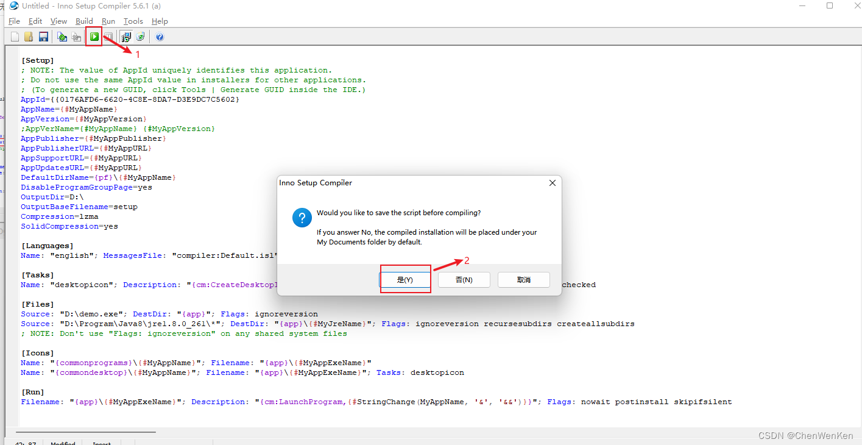Click the DisableProgramGroupPage=yes line
Viewport: 862px width, 445px height.
pos(87,187)
